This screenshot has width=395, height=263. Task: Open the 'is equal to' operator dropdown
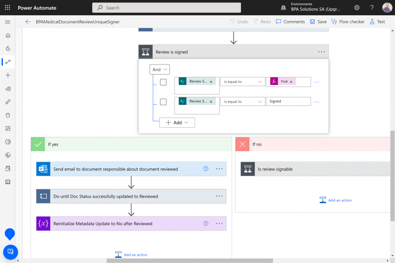242,81
